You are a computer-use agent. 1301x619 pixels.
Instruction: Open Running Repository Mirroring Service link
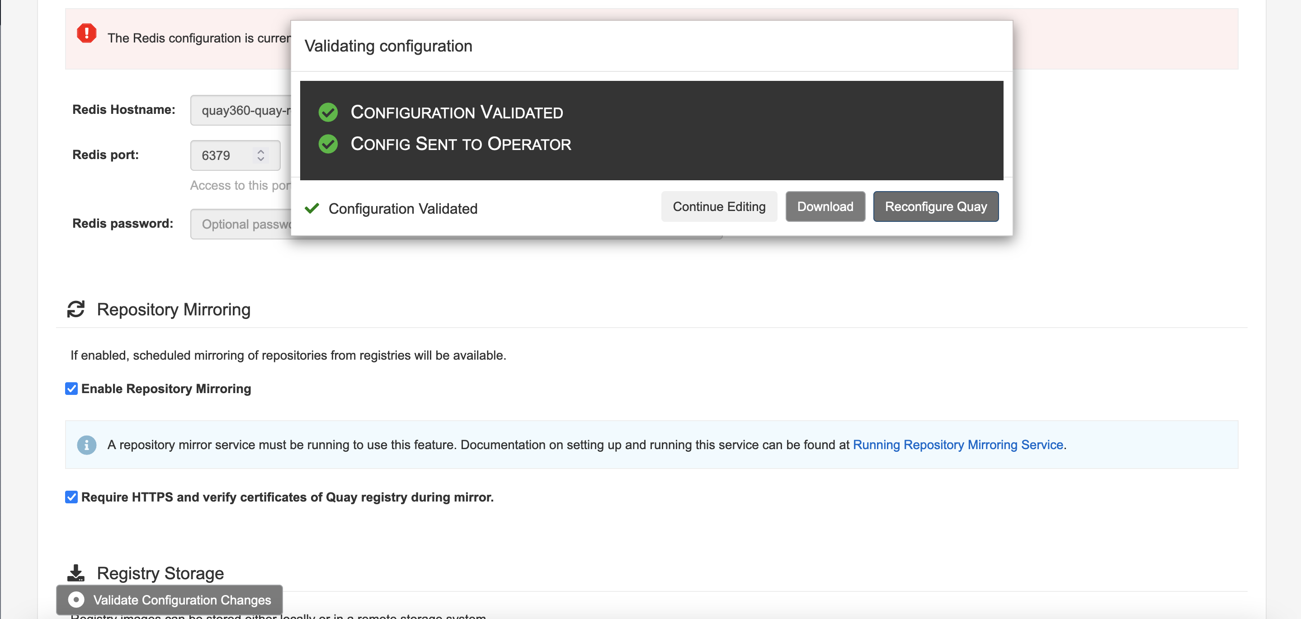(957, 445)
